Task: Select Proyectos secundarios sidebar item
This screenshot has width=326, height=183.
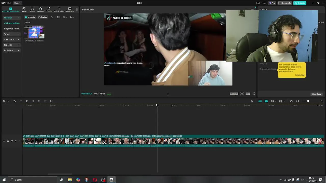Action: click(12, 29)
